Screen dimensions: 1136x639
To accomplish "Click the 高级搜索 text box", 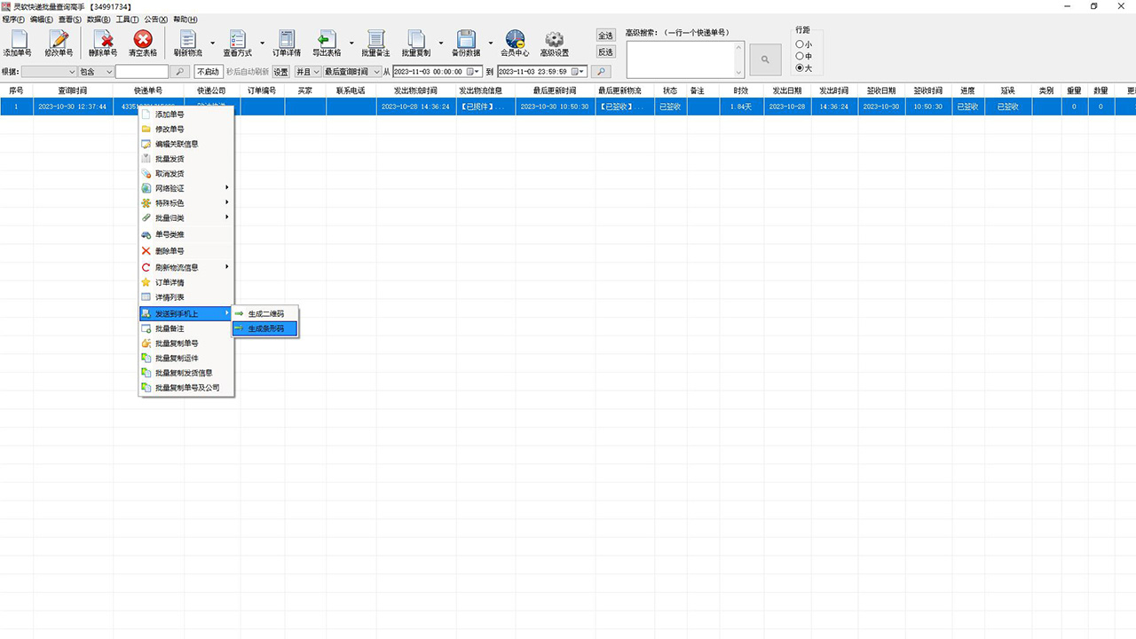I will click(684, 59).
